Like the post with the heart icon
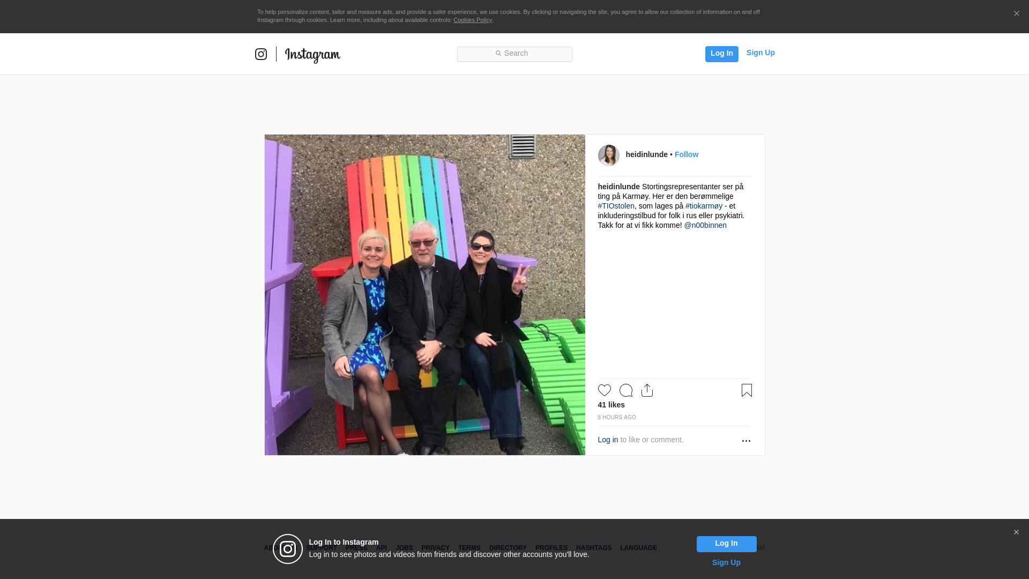The height and width of the screenshot is (579, 1029). [604, 390]
